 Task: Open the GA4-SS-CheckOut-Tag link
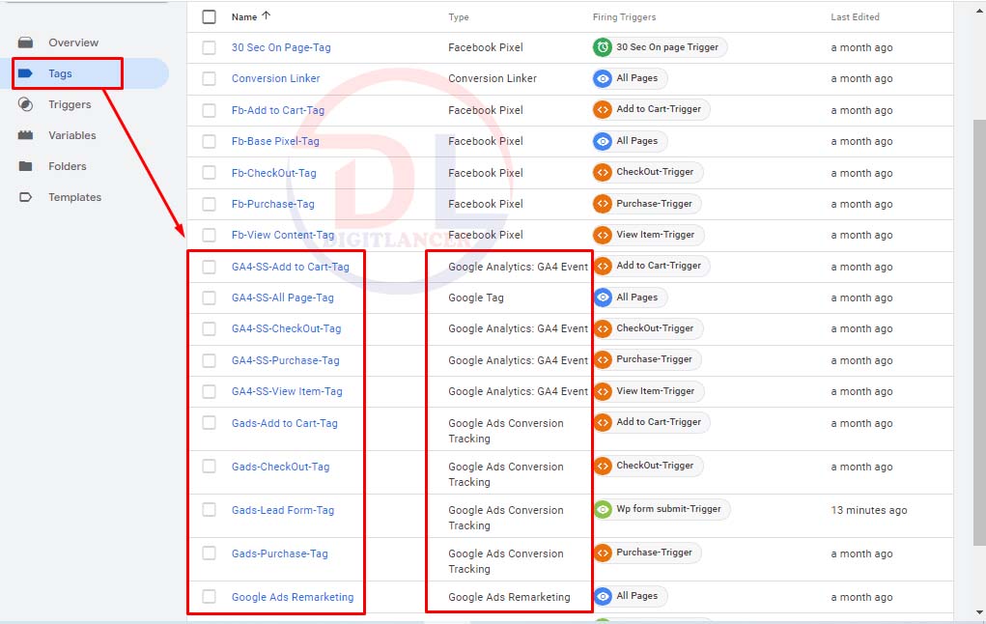click(x=286, y=329)
